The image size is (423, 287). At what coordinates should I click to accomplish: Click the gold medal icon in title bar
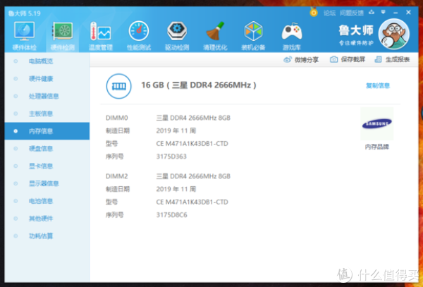[314, 12]
